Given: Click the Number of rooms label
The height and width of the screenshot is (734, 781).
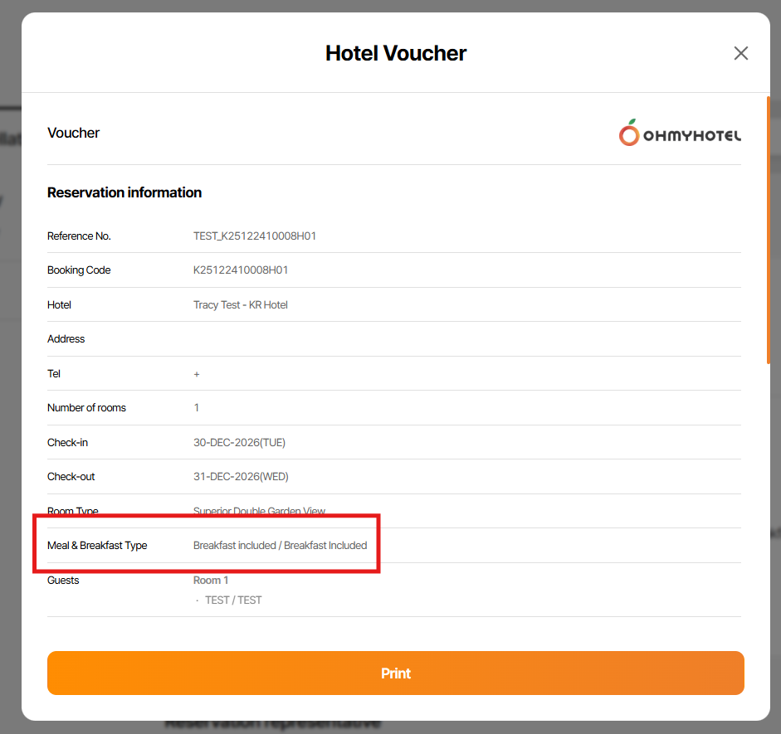Looking at the screenshot, I should pos(87,408).
